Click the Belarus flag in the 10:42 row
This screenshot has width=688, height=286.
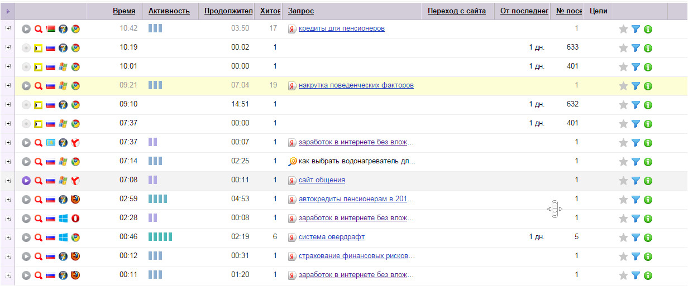pyautogui.click(x=51, y=29)
